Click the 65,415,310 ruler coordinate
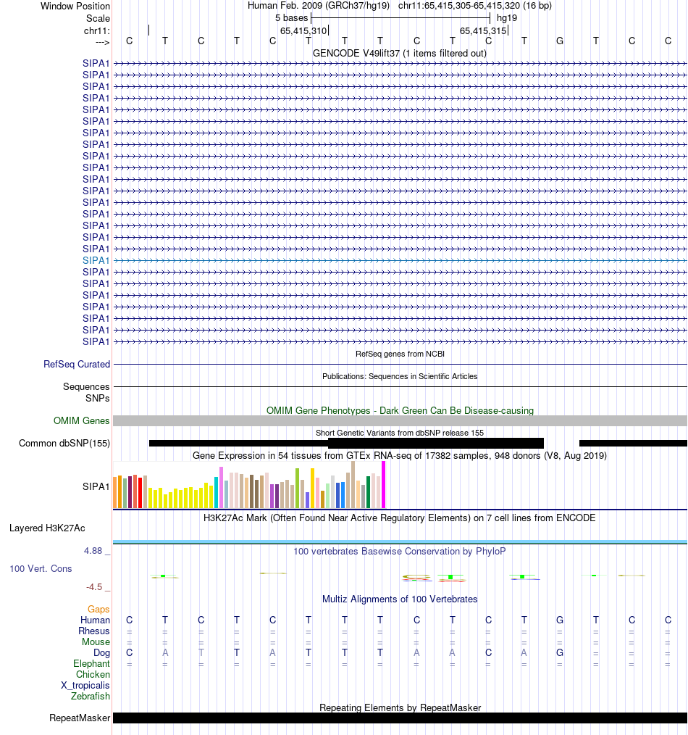The height and width of the screenshot is (735, 688). (x=303, y=31)
